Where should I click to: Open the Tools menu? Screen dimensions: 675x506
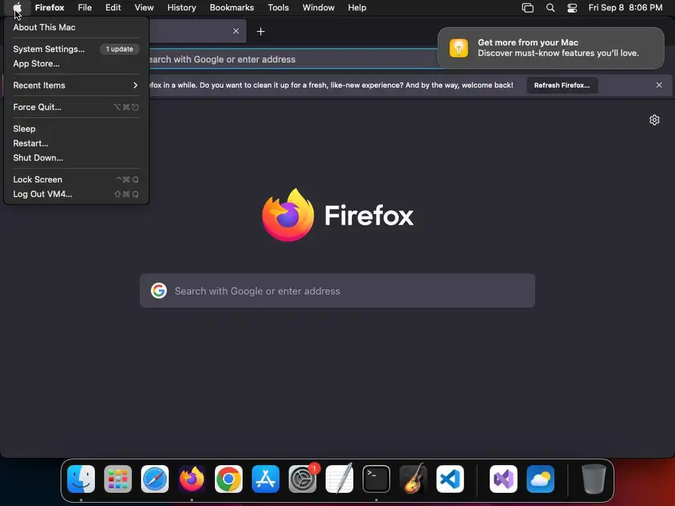(x=278, y=8)
